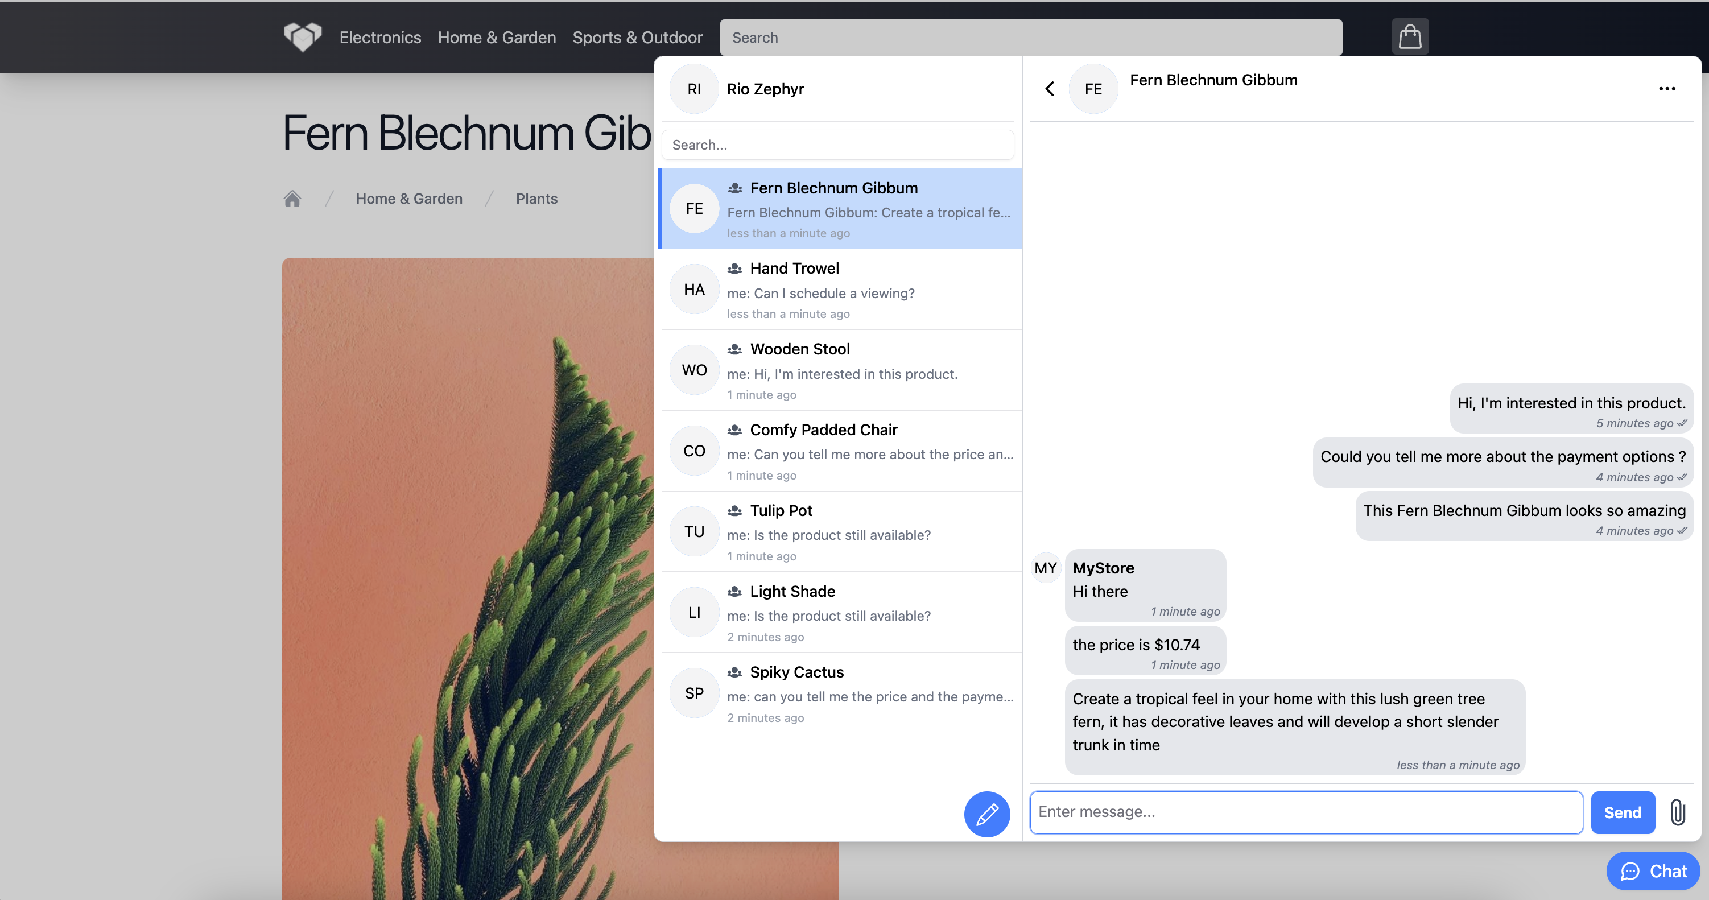This screenshot has height=900, width=1709.
Task: Click the 'Create a tropical feel' message
Action: click(1295, 728)
